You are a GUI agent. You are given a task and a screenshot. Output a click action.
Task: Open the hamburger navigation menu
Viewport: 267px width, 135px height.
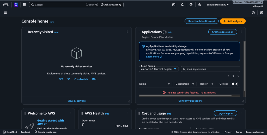point(5,13)
